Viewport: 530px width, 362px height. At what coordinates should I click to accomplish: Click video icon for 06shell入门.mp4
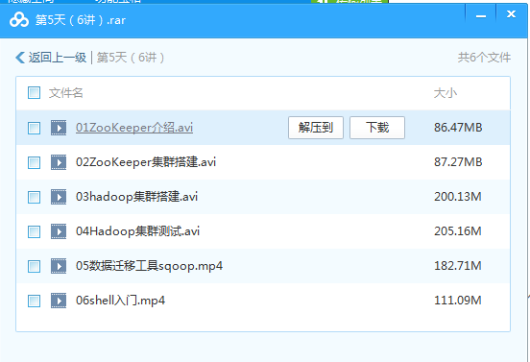point(59,301)
